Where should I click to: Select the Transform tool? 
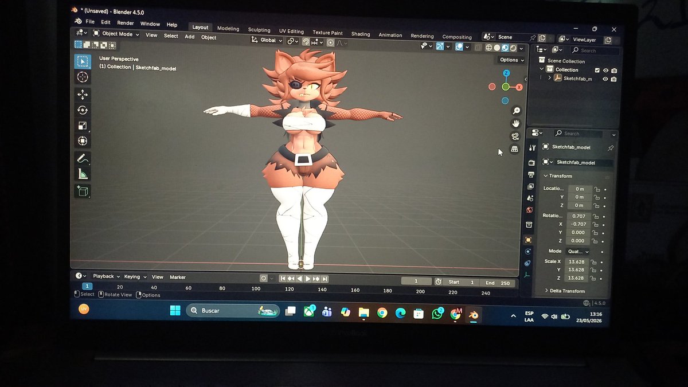[83, 141]
